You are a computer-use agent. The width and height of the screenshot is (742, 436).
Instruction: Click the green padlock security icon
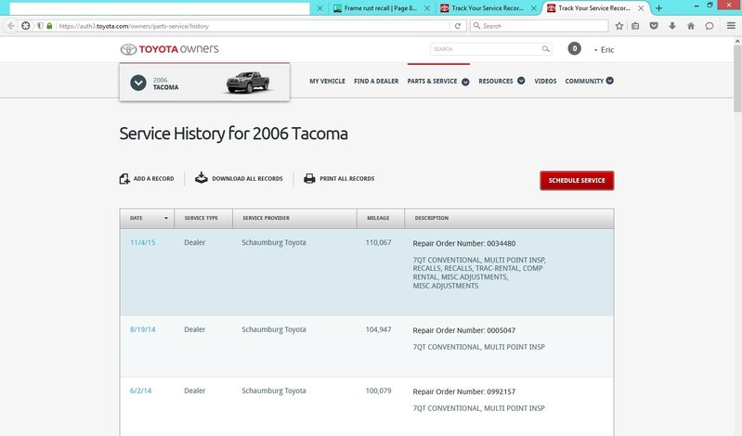point(49,26)
